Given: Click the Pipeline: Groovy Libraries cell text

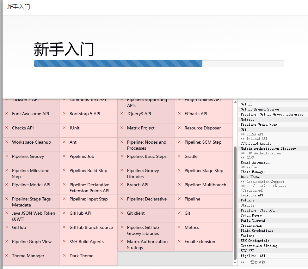Looking at the screenshot, I should pyautogui.click(x=143, y=174).
